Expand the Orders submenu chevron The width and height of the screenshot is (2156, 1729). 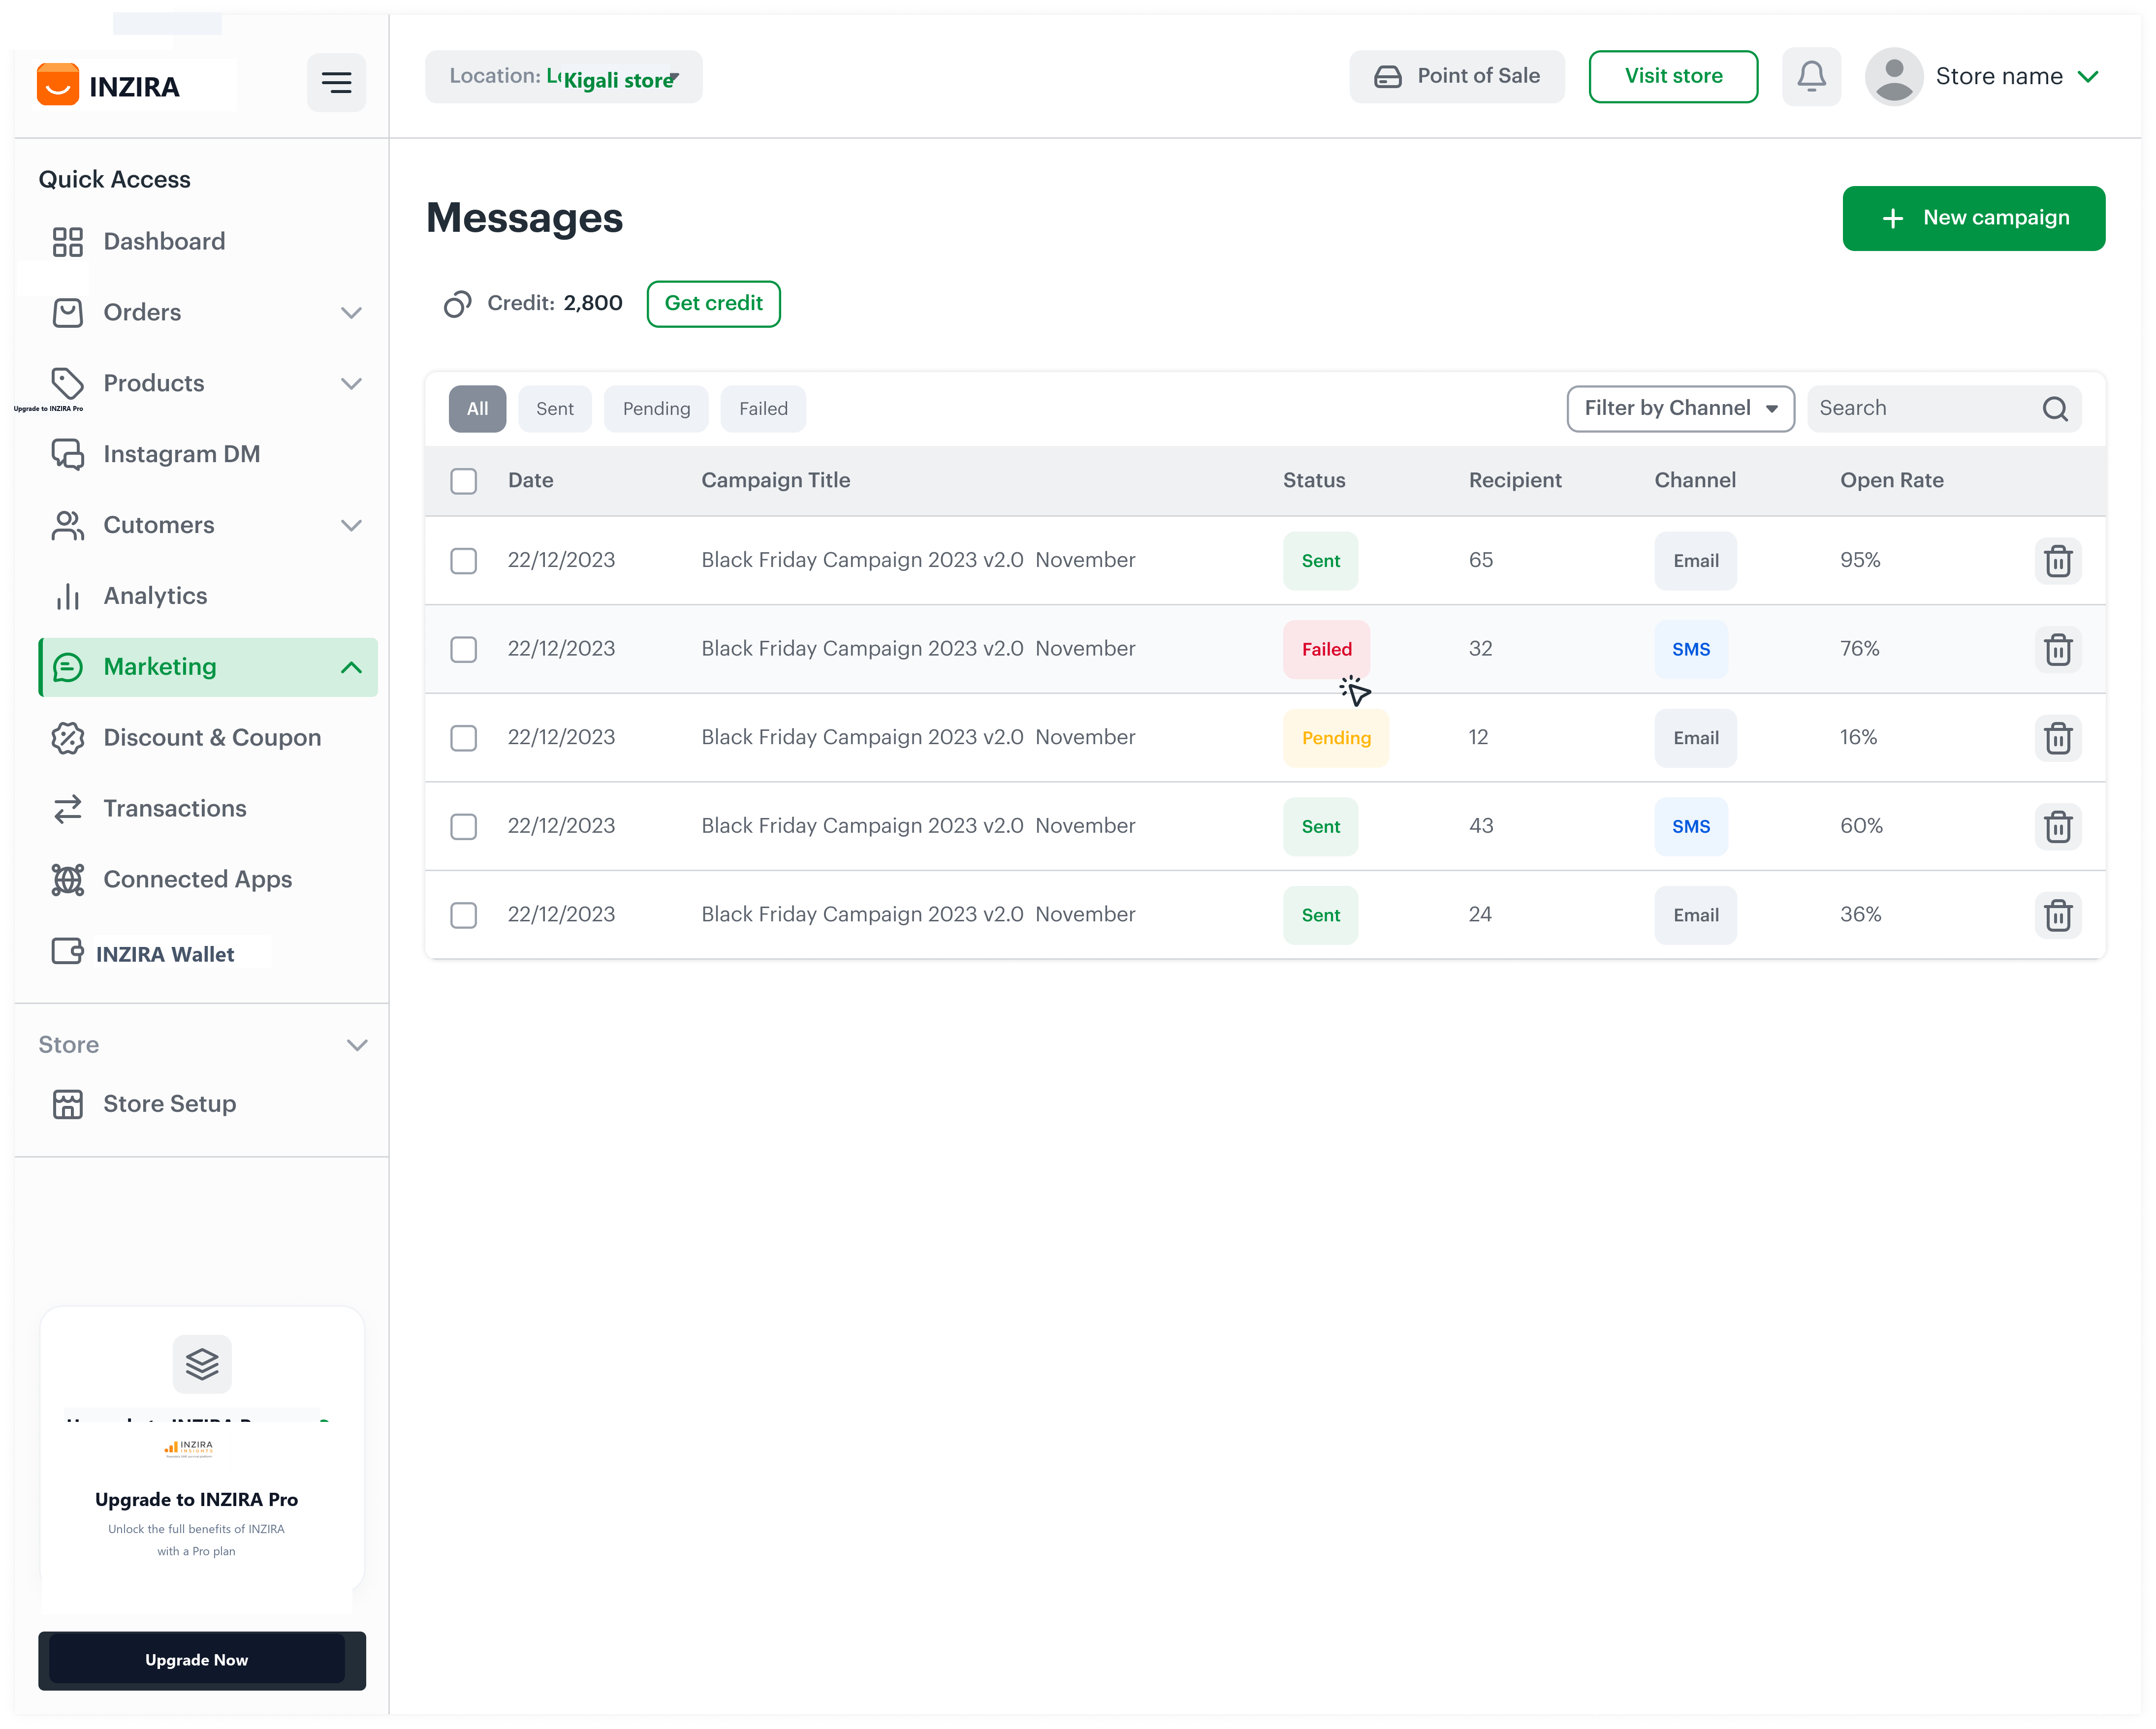point(351,313)
